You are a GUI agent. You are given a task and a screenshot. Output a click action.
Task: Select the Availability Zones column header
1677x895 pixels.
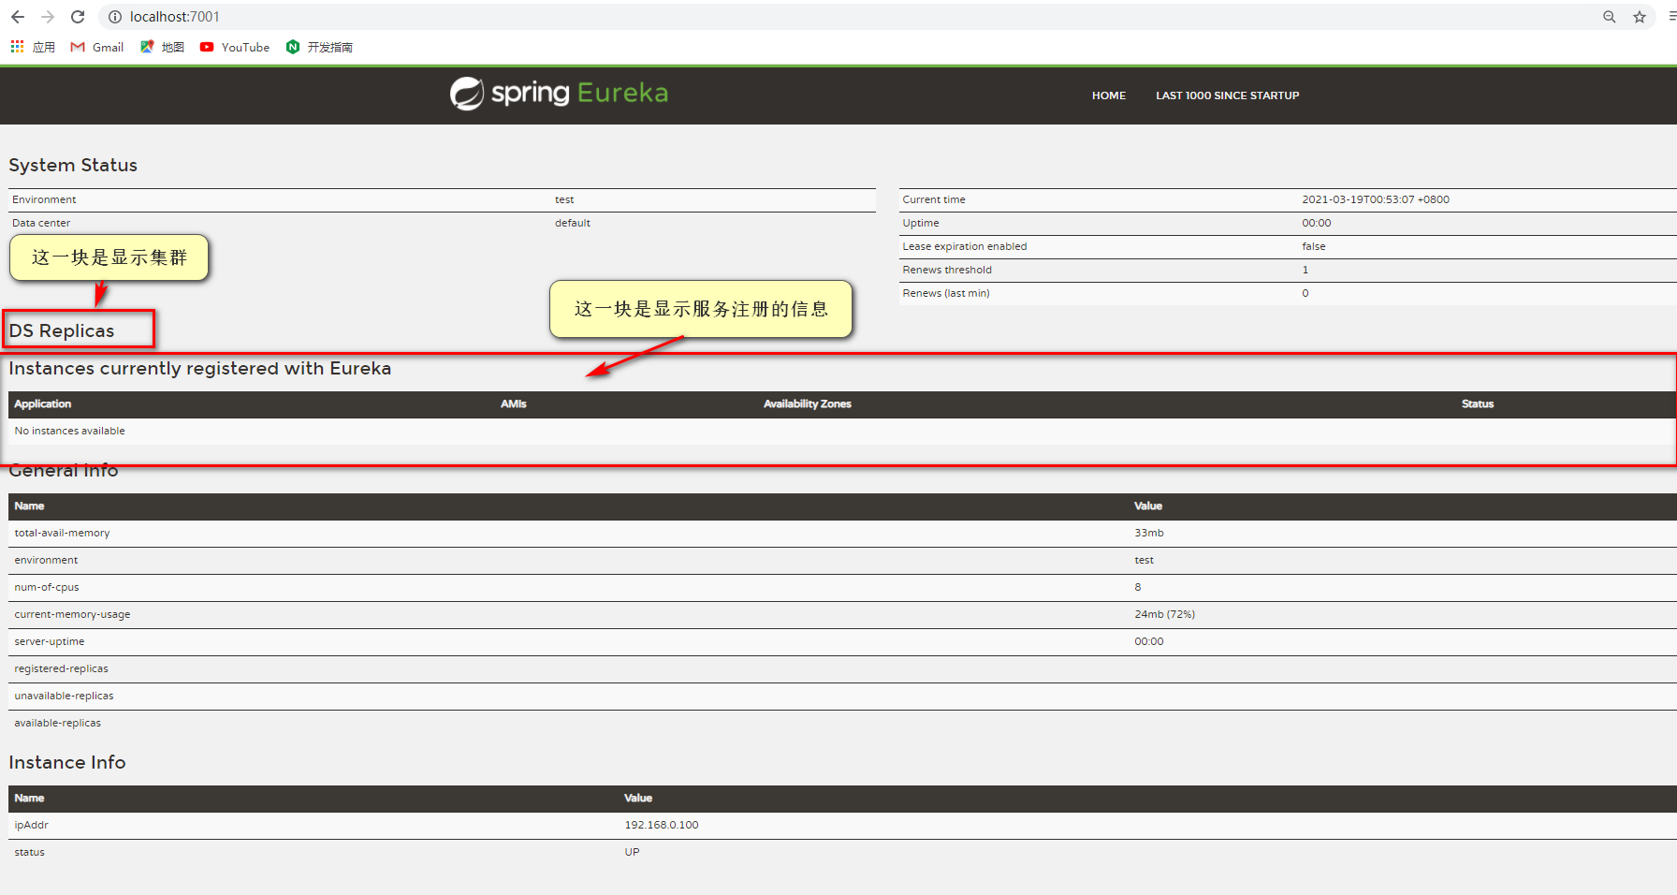[x=808, y=403]
